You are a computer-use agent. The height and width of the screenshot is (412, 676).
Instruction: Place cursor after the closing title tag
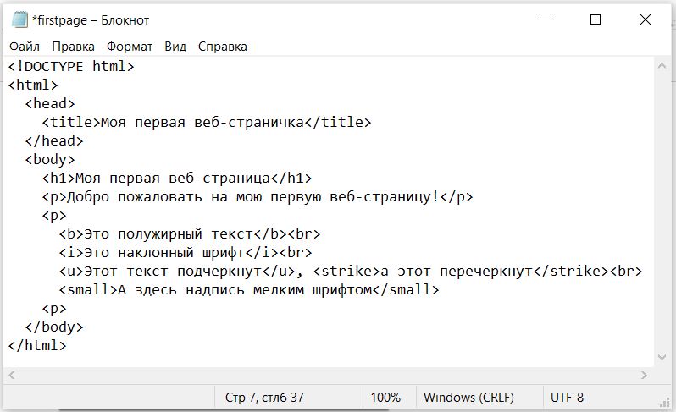pos(372,123)
